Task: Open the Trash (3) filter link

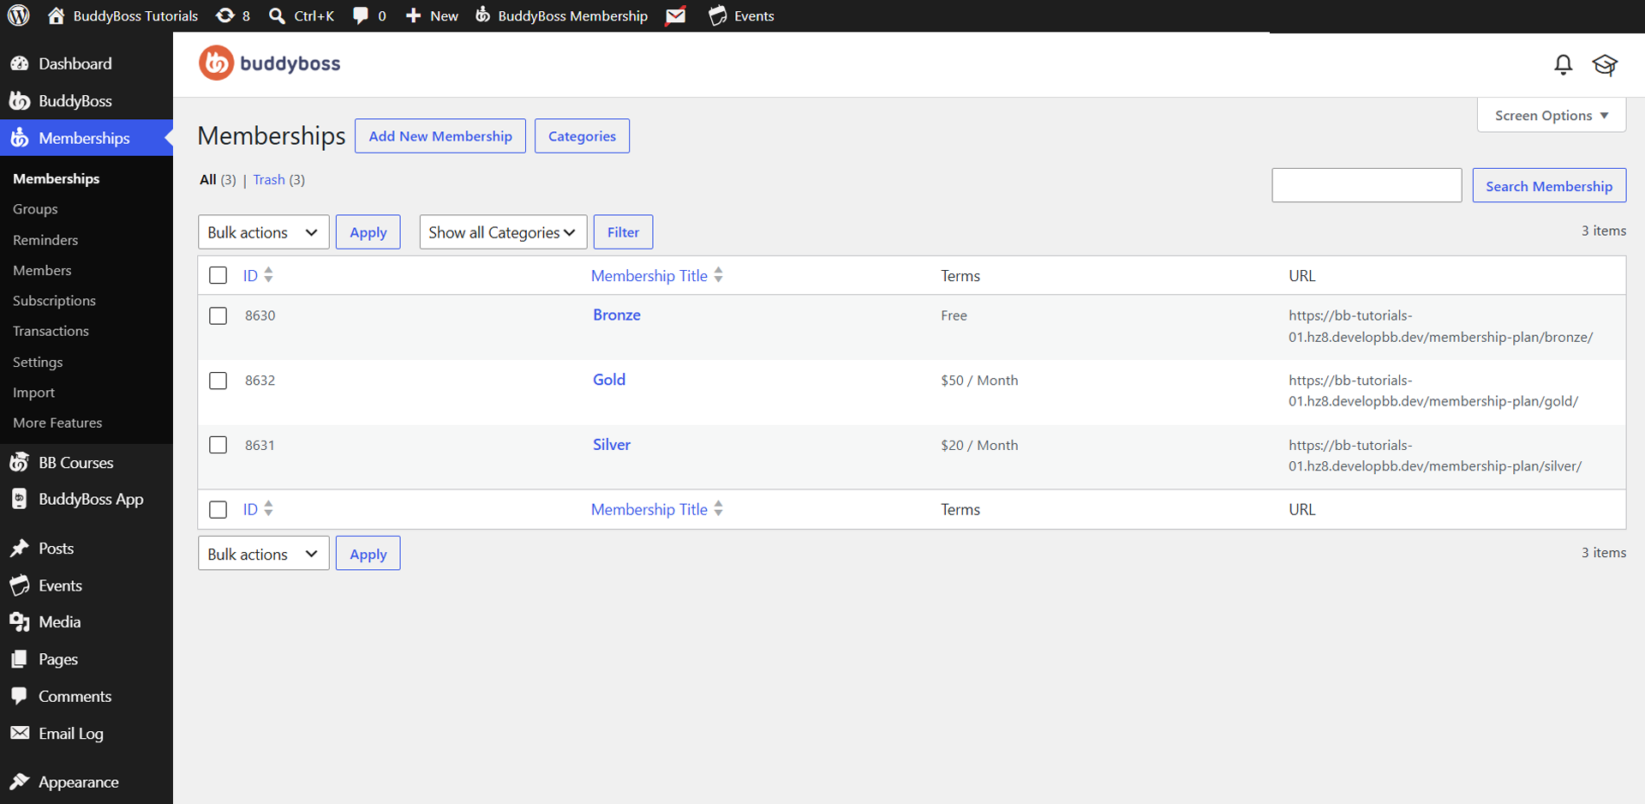Action: (x=278, y=180)
